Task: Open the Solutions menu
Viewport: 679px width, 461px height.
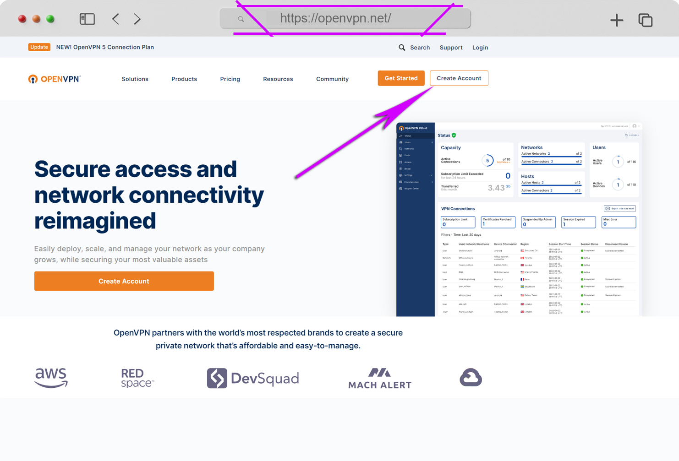Action: coord(135,79)
